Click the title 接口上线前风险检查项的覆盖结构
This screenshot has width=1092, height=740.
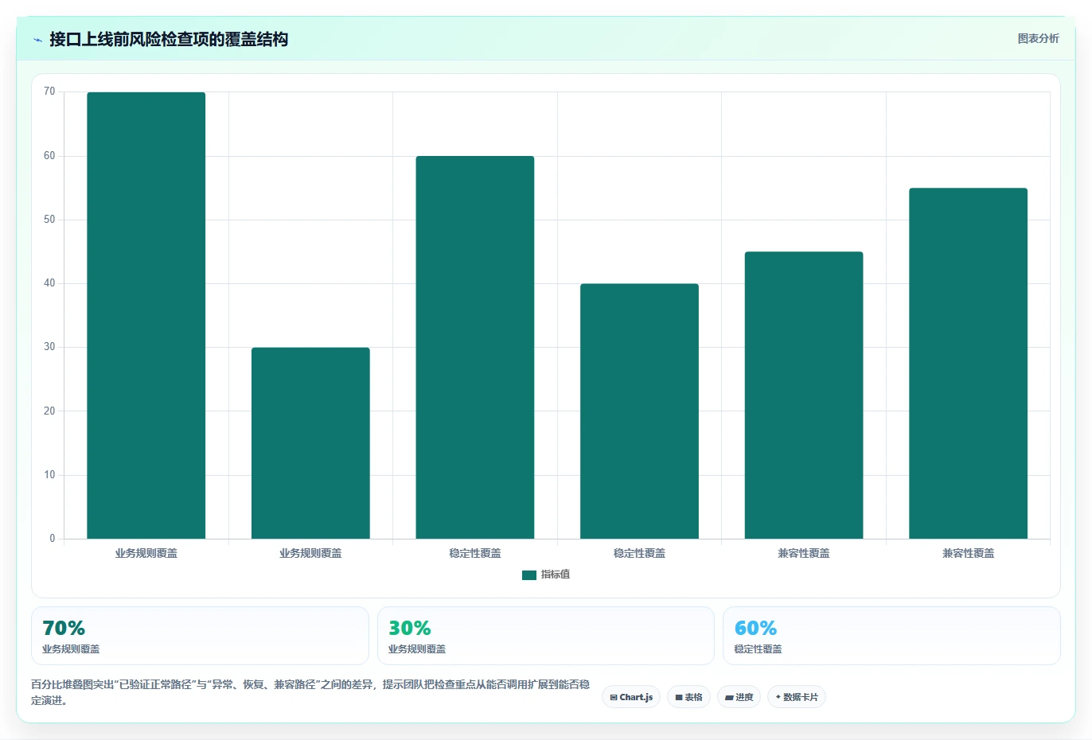(169, 40)
